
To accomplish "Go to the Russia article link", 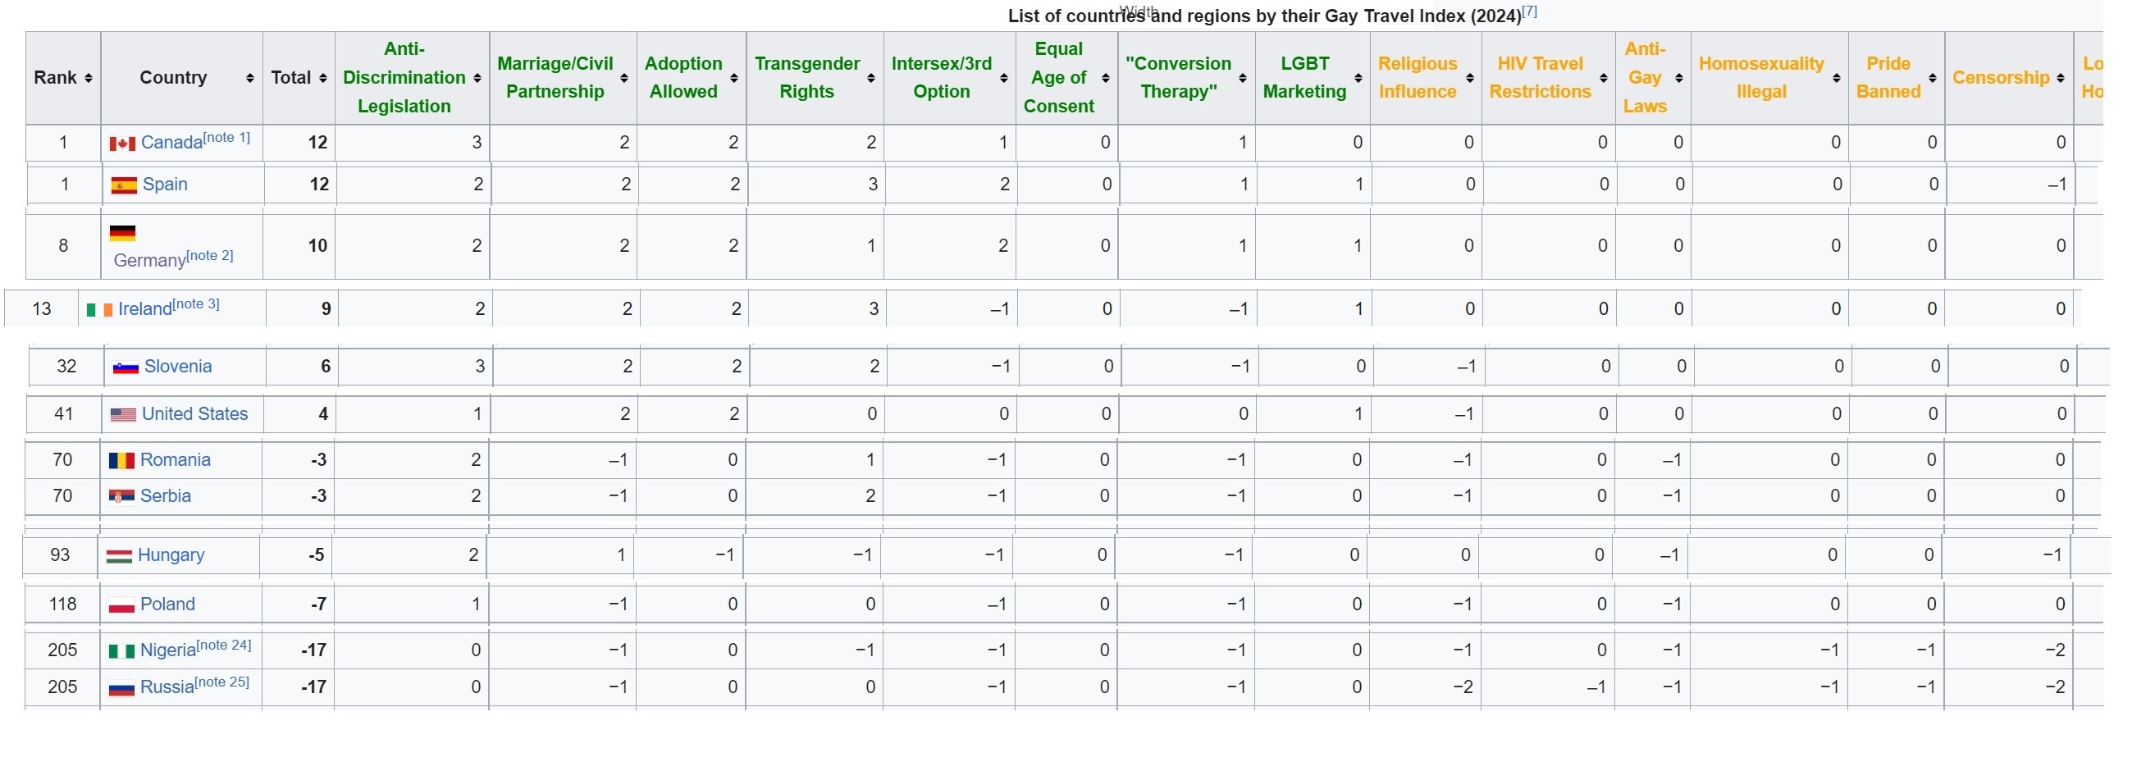I will click(167, 687).
